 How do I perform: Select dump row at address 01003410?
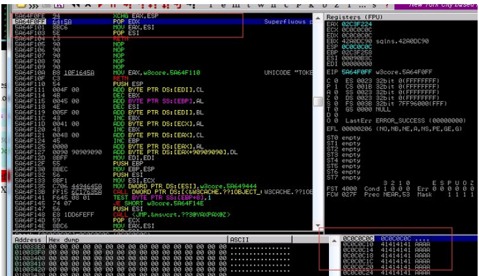(x=152, y=264)
